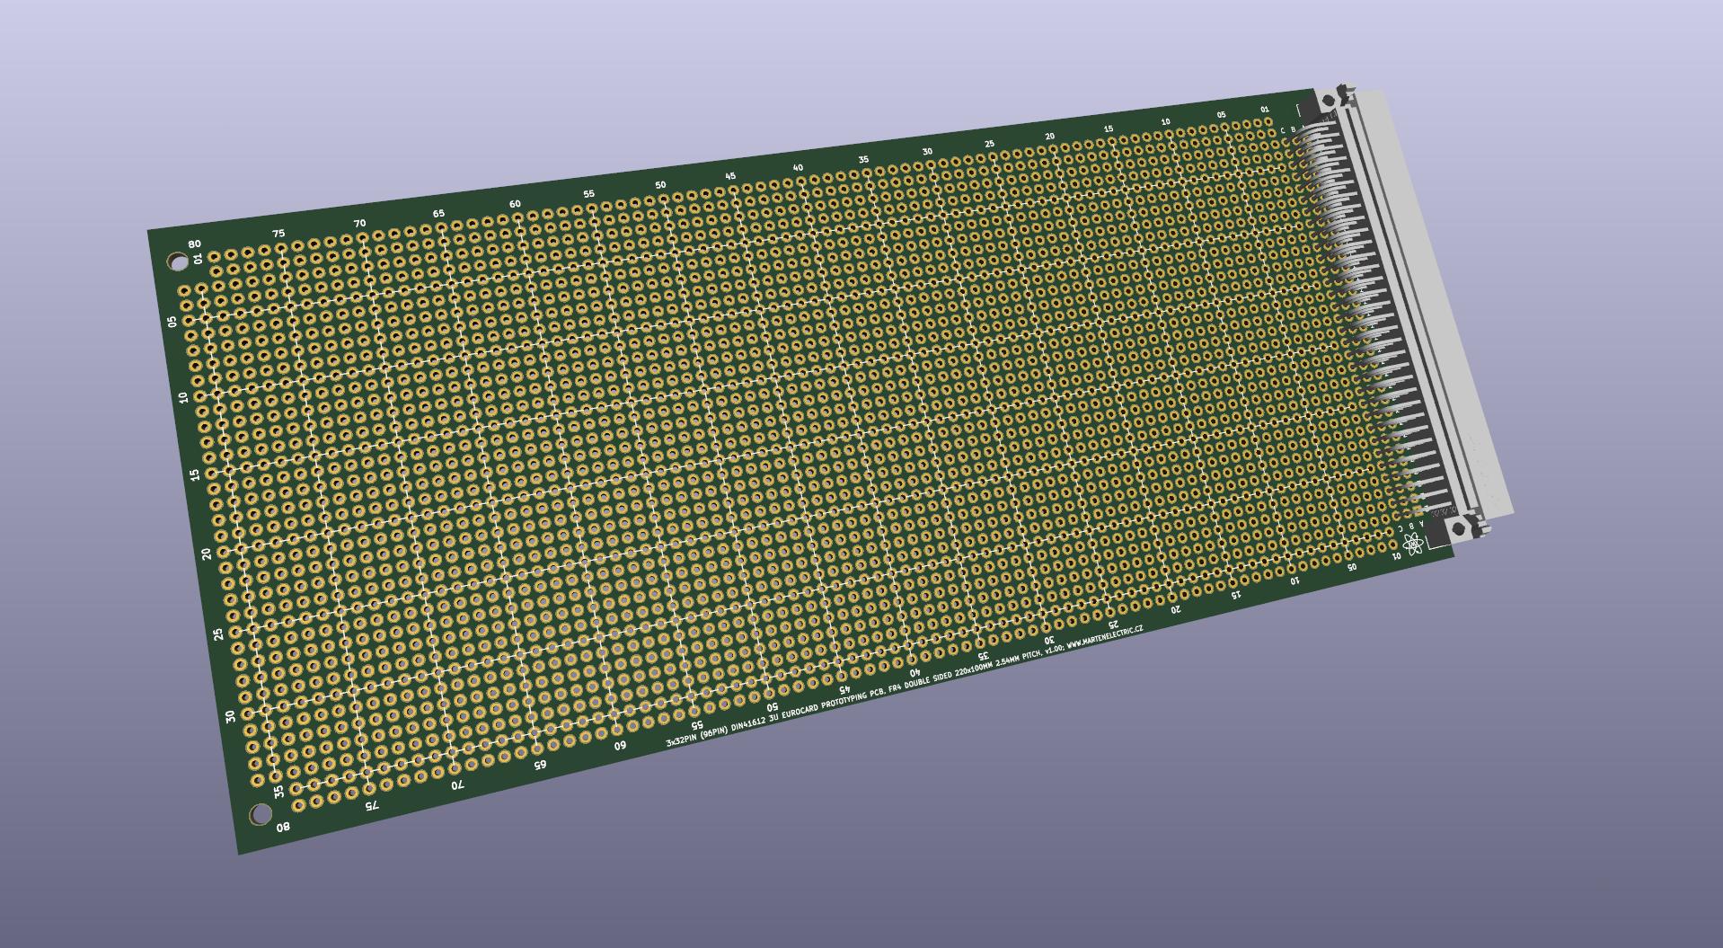Click the upper-left mounting hole
This screenshot has width=1723, height=948.
coord(178,261)
